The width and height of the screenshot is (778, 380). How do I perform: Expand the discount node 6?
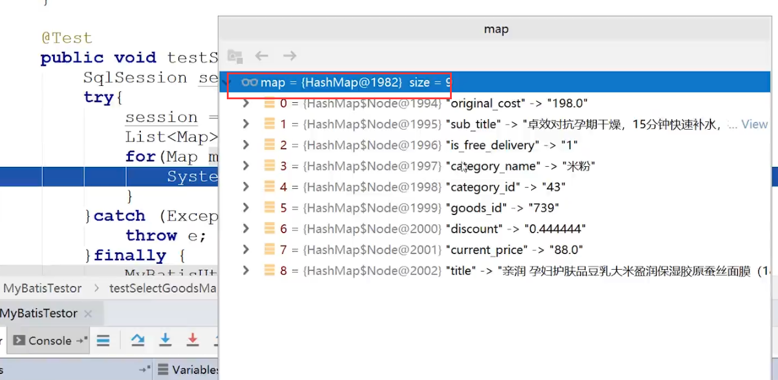coord(246,228)
